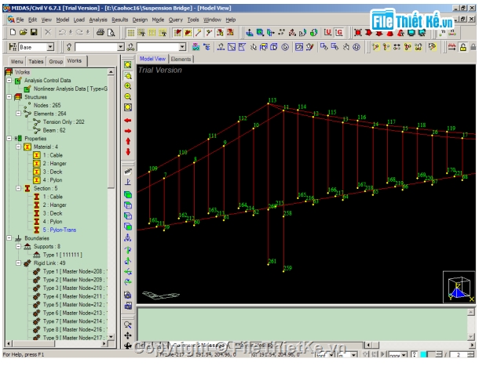Collapse the Properties tree node

[9, 139]
